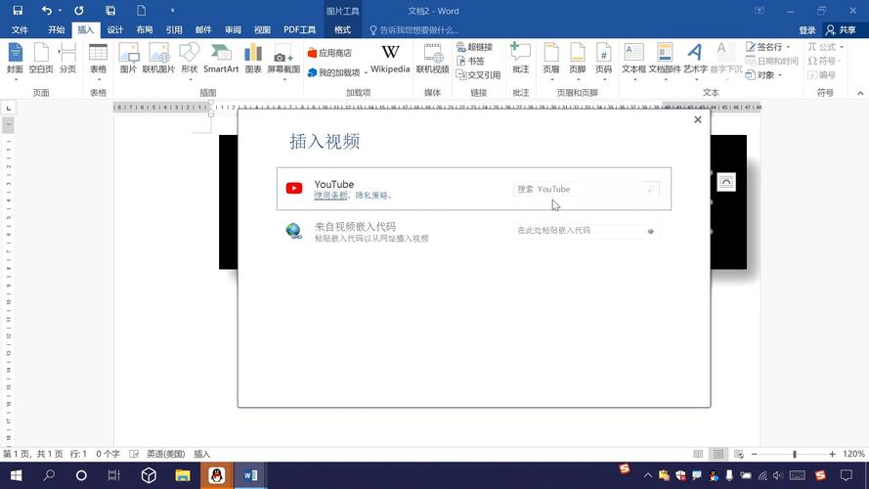
Task: Switch to Web Layout view icon
Action: point(739,454)
